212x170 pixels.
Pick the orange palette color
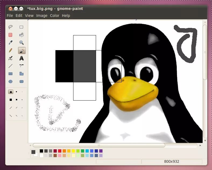pos(64,151)
